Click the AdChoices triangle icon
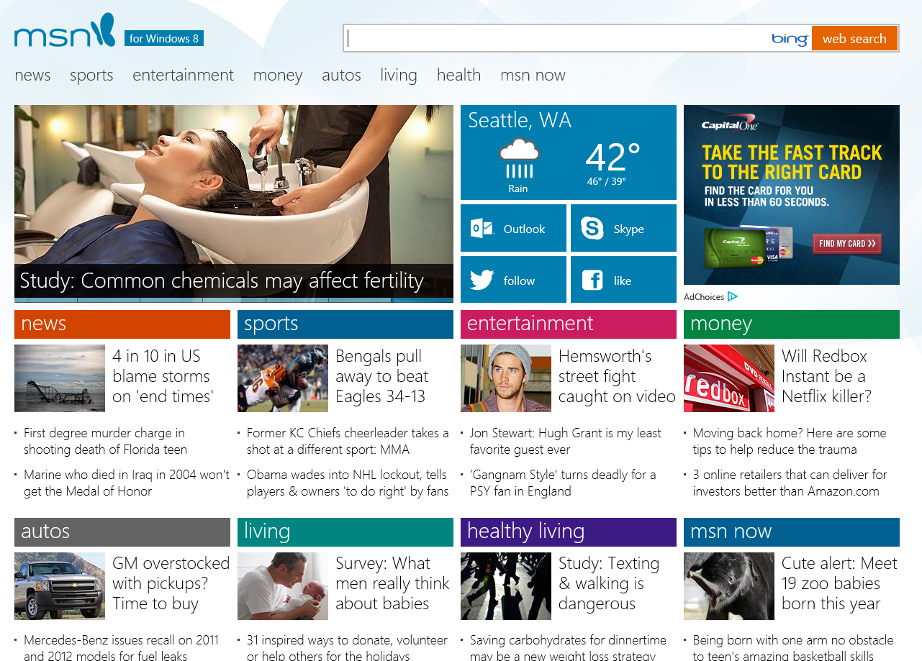Image resolution: width=922 pixels, height=661 pixels. [x=733, y=296]
